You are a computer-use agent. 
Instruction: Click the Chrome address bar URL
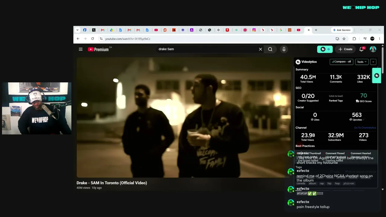tap(128, 39)
